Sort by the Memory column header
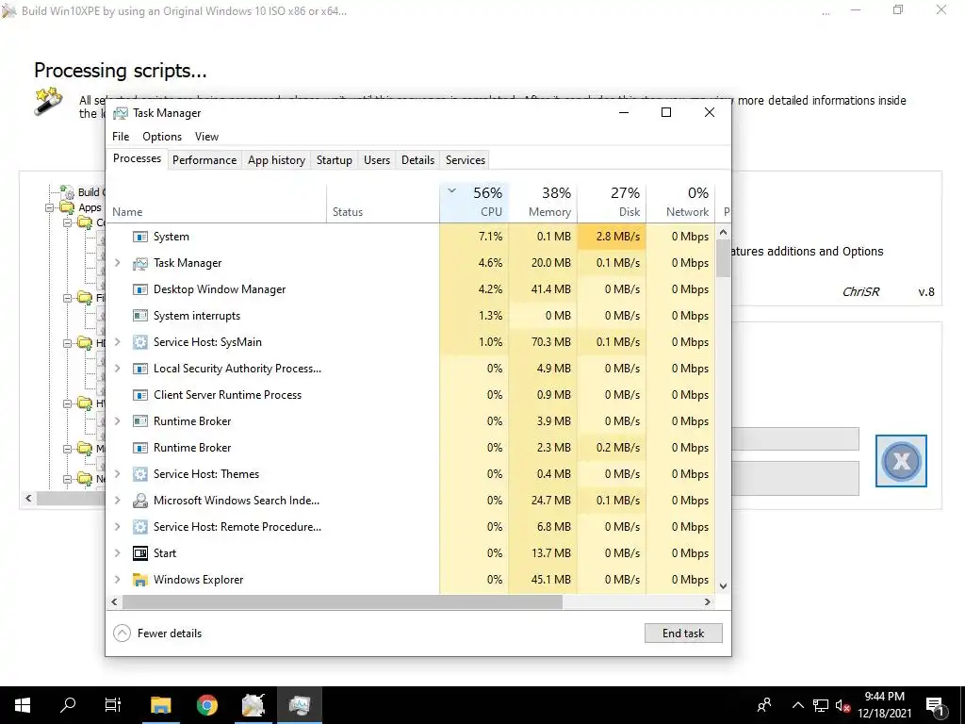Viewport: 965px width, 724px height. [543, 202]
